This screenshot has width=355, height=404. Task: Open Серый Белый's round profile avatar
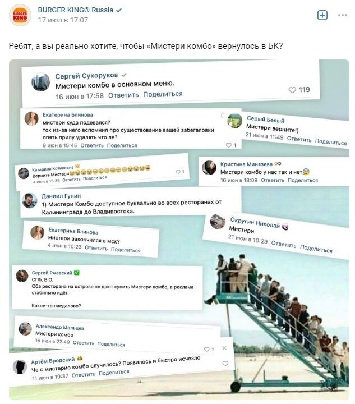(235, 120)
